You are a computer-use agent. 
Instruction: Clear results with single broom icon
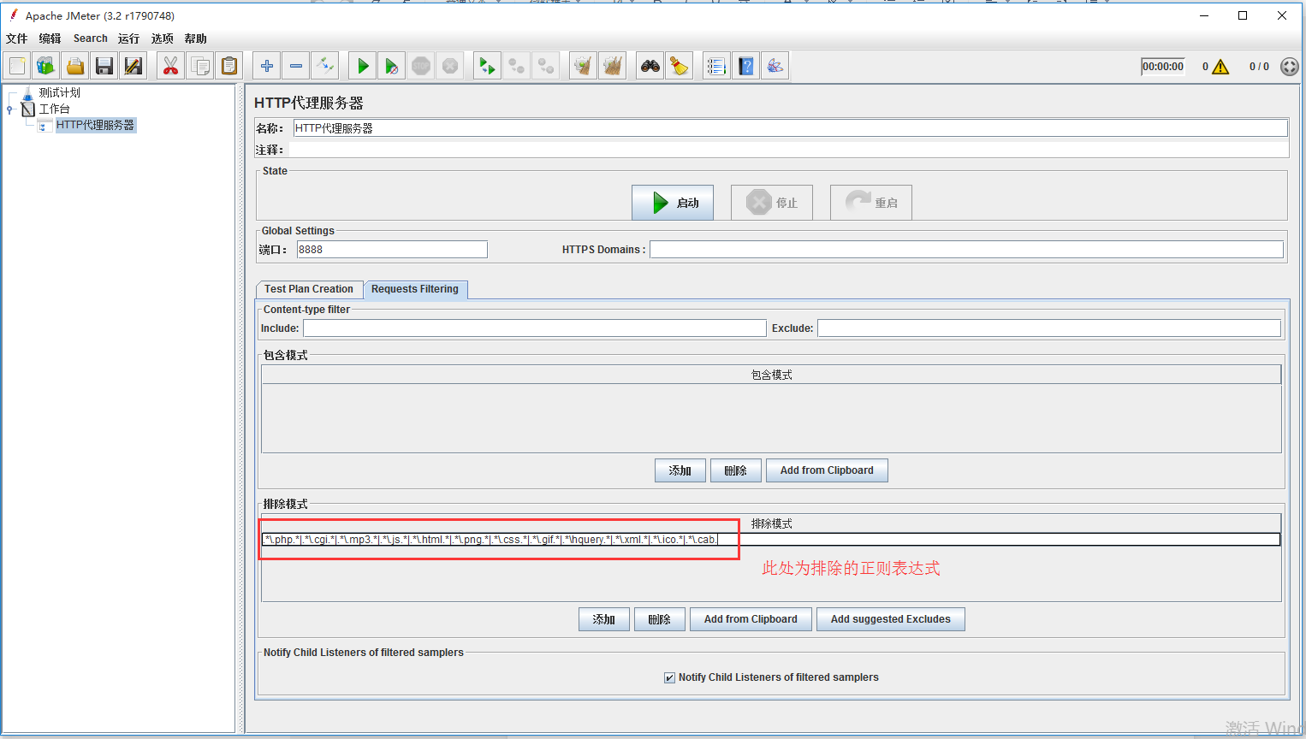pos(584,66)
